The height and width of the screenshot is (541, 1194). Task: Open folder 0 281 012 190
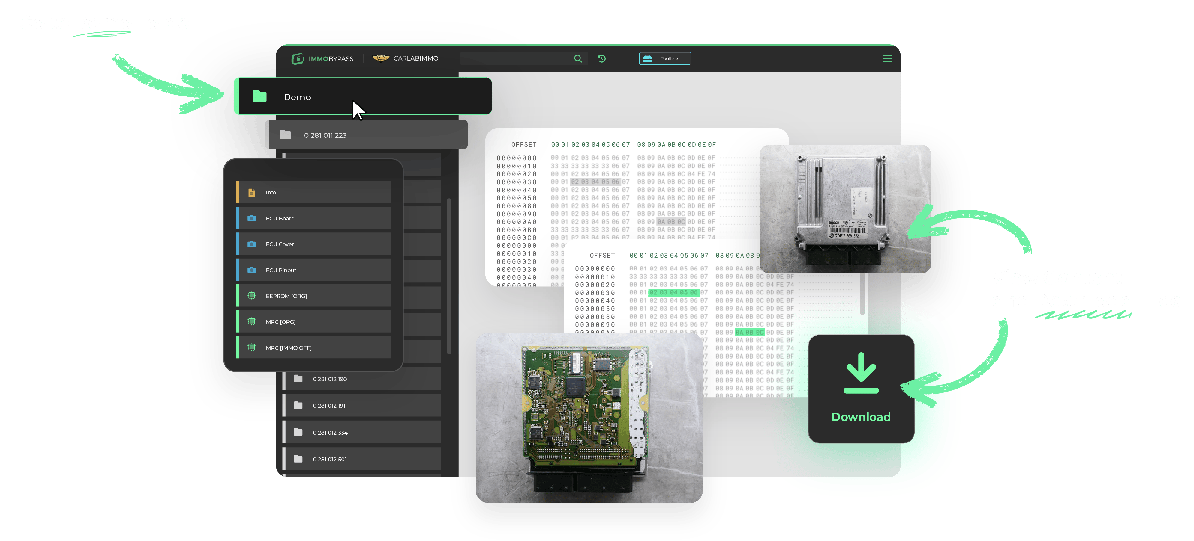(x=362, y=379)
